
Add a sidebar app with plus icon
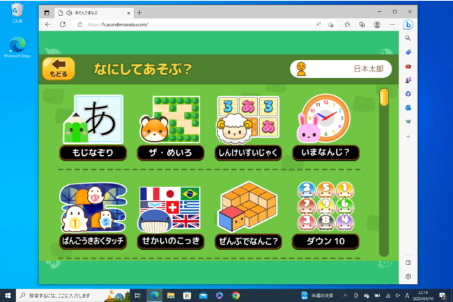click(x=408, y=136)
